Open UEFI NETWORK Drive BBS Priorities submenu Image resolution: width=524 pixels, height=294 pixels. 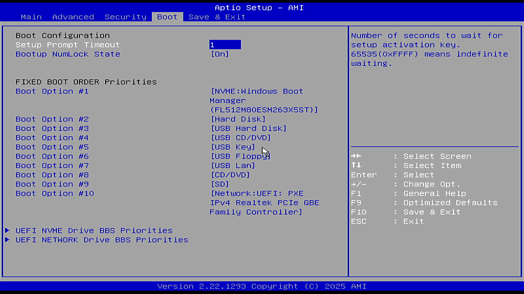(x=102, y=240)
